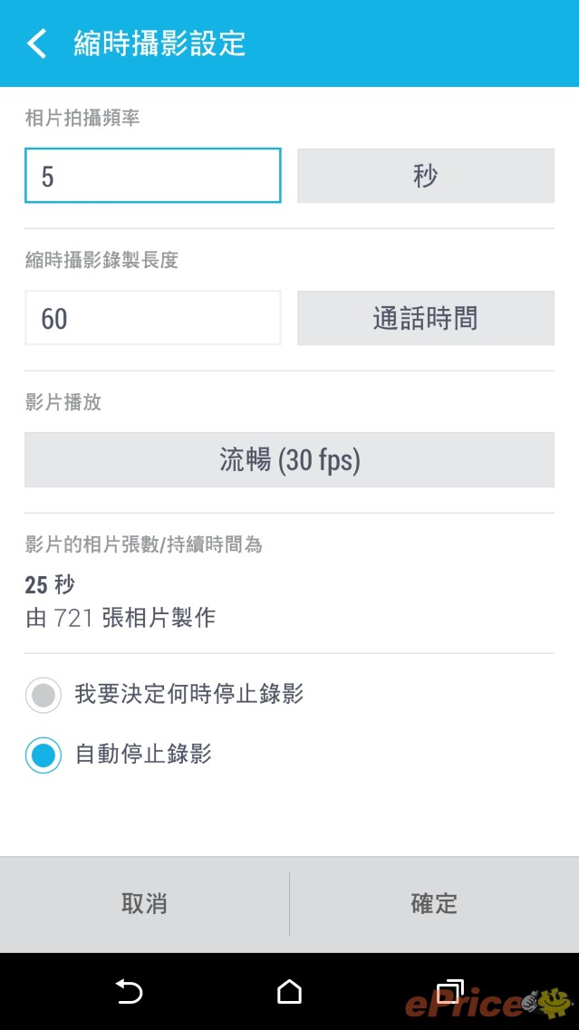Tap the 取消 cancel button
Screen dimensions: 579x1030
click(144, 903)
